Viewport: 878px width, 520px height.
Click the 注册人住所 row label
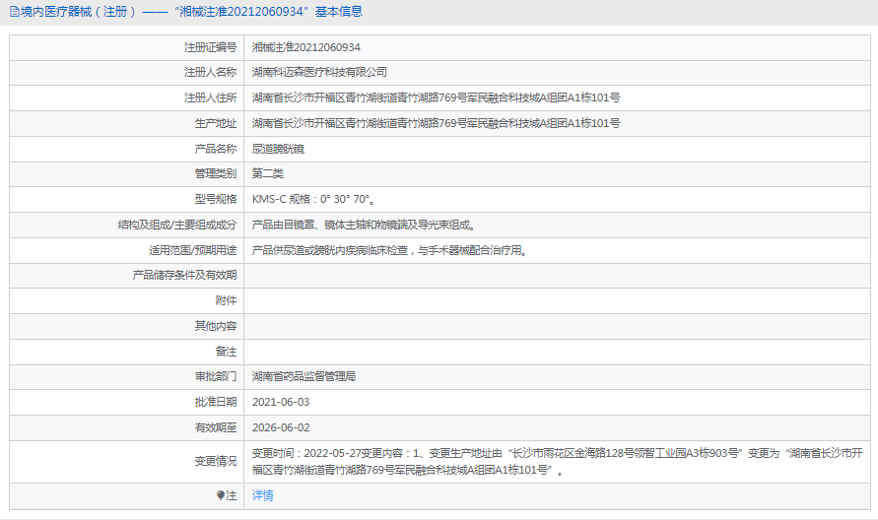[211, 97]
